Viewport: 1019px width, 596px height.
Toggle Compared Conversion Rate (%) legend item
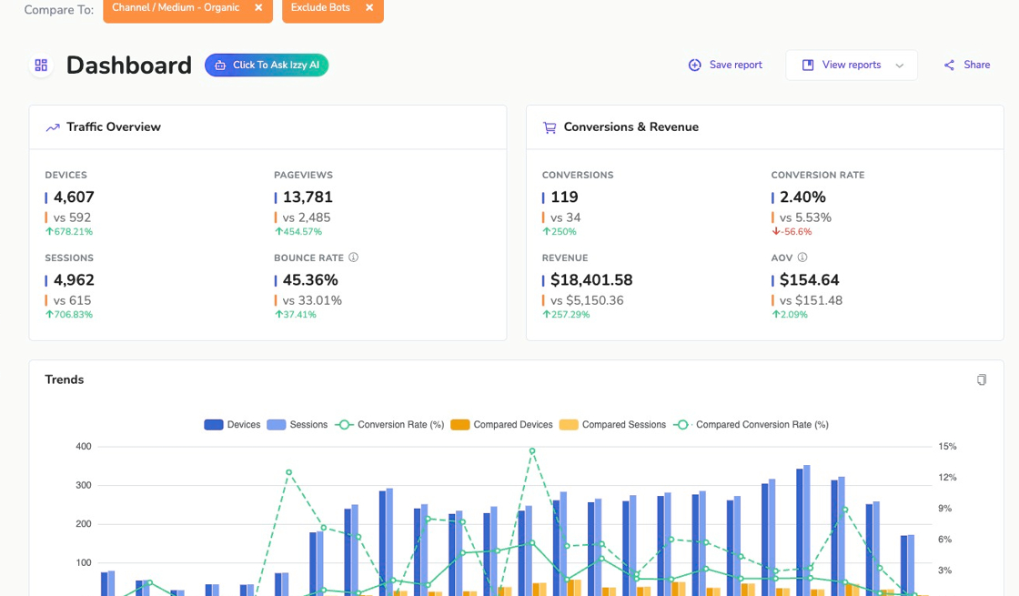tap(752, 425)
